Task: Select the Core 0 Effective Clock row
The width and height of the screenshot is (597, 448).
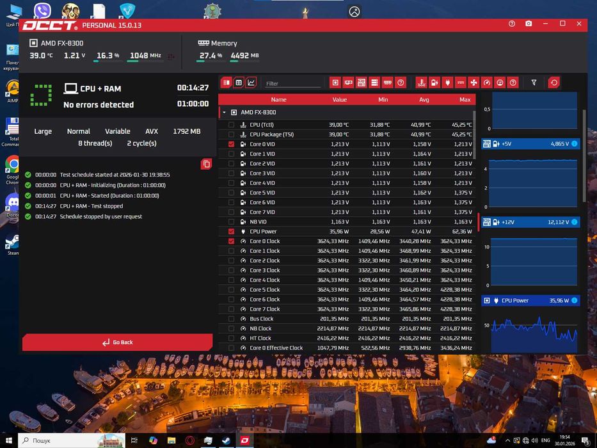Action: (x=347, y=348)
